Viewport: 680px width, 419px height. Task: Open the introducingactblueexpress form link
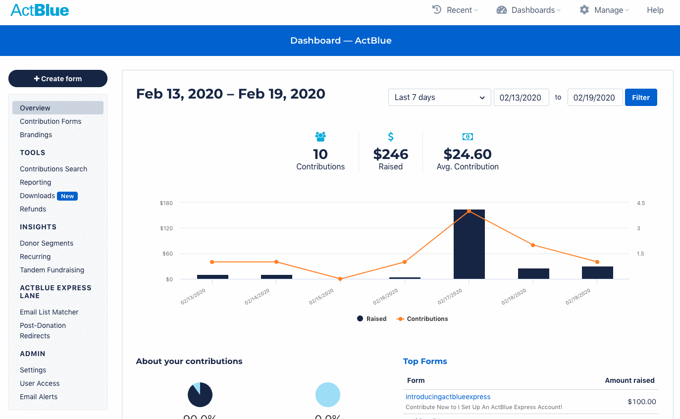click(448, 397)
